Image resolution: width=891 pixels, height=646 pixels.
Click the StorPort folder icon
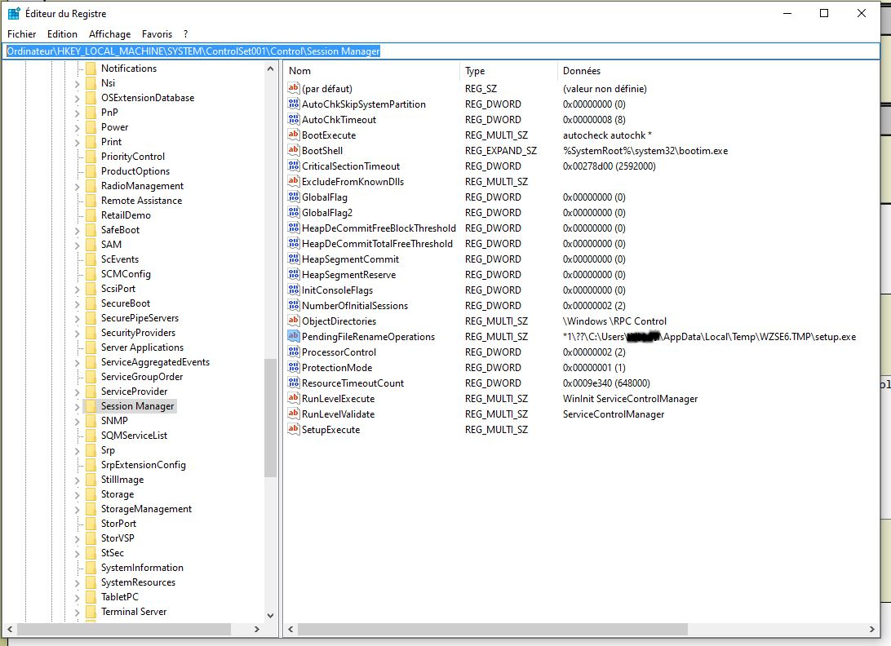[x=91, y=524]
